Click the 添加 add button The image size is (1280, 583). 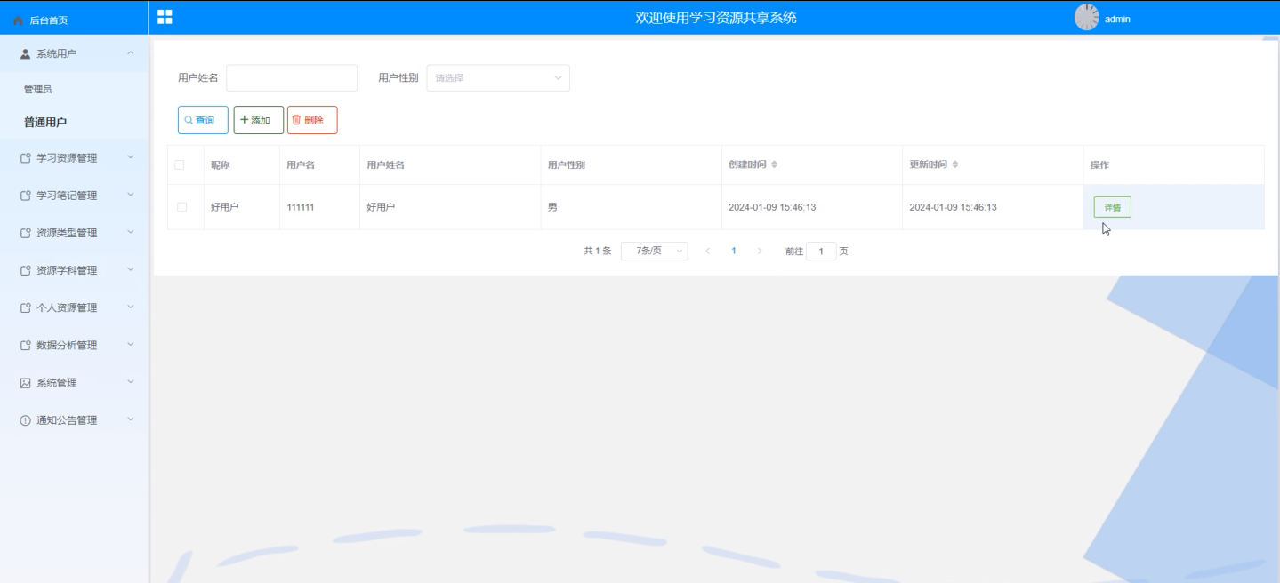point(259,120)
